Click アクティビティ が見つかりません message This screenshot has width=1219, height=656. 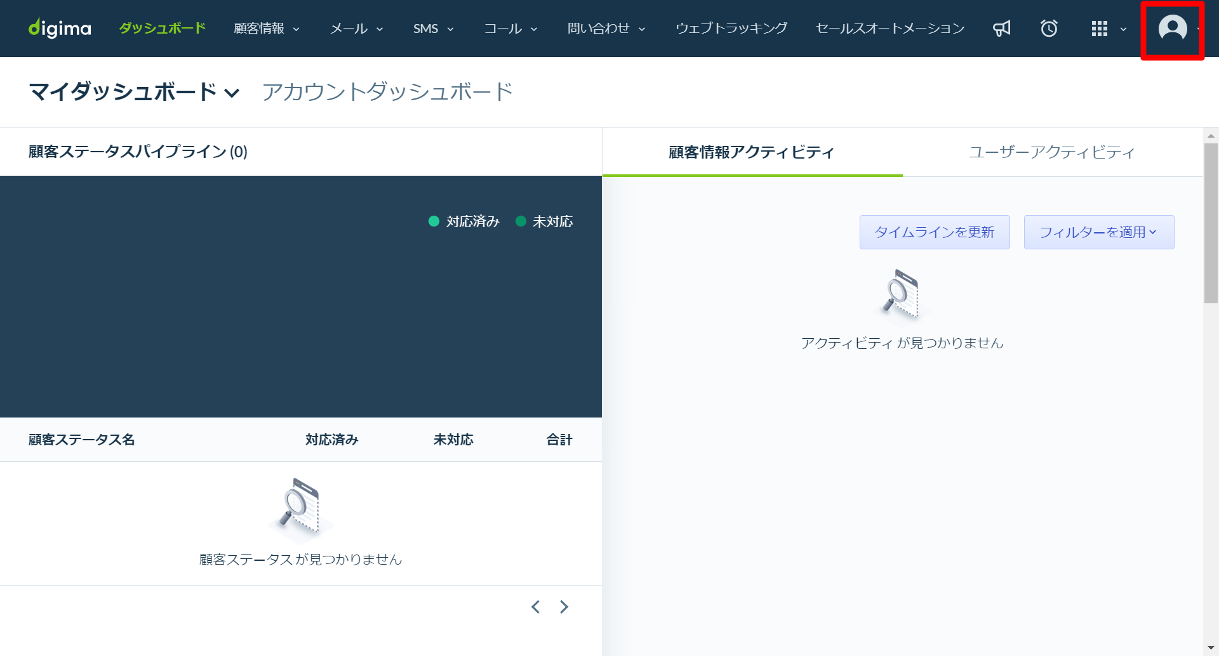tap(902, 343)
